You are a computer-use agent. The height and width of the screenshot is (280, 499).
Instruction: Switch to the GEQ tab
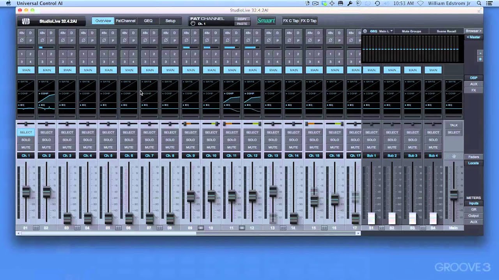click(x=148, y=21)
